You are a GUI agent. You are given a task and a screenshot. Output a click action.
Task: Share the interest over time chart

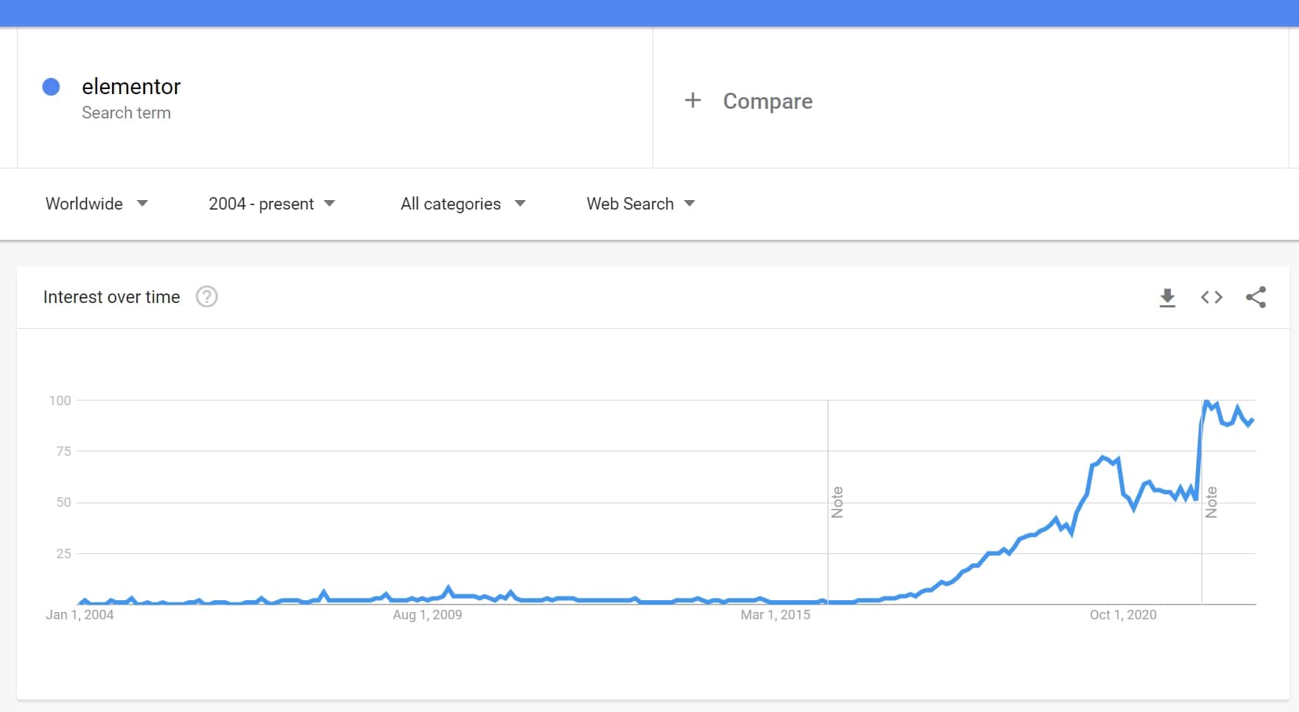click(1256, 297)
